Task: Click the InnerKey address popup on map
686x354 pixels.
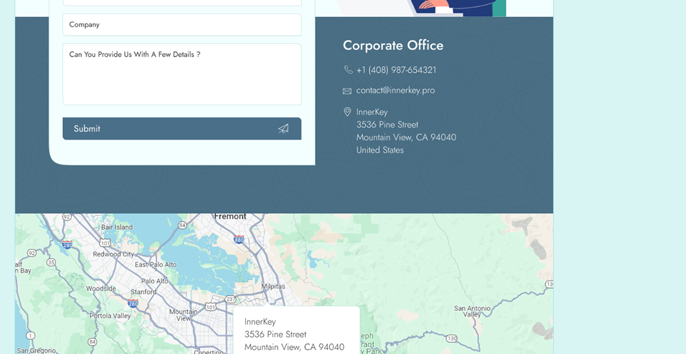Action: point(296,334)
